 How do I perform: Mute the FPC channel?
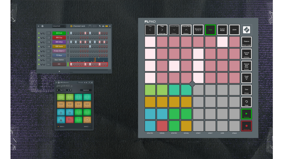pyautogui.click(x=39, y=64)
